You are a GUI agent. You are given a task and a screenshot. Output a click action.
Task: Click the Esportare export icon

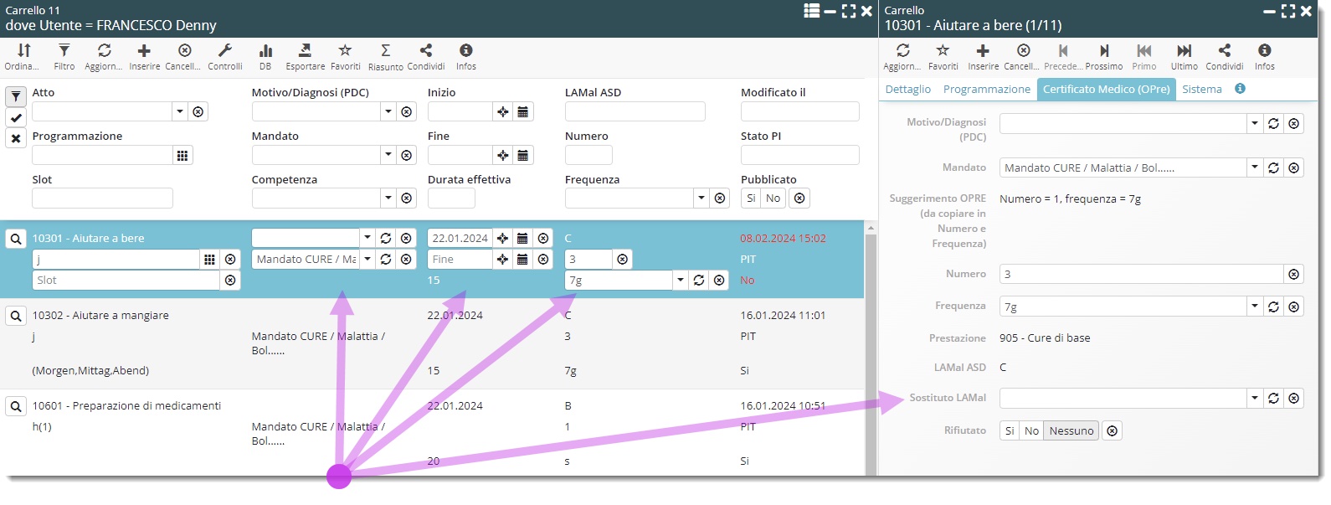coord(305,52)
